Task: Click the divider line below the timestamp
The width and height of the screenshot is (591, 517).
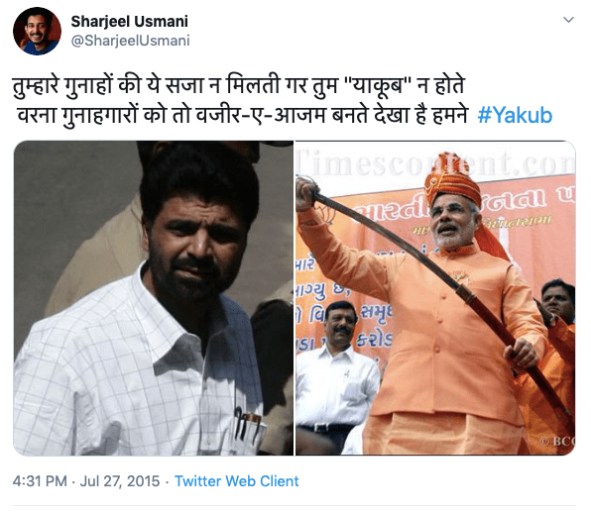Action: [x=295, y=506]
